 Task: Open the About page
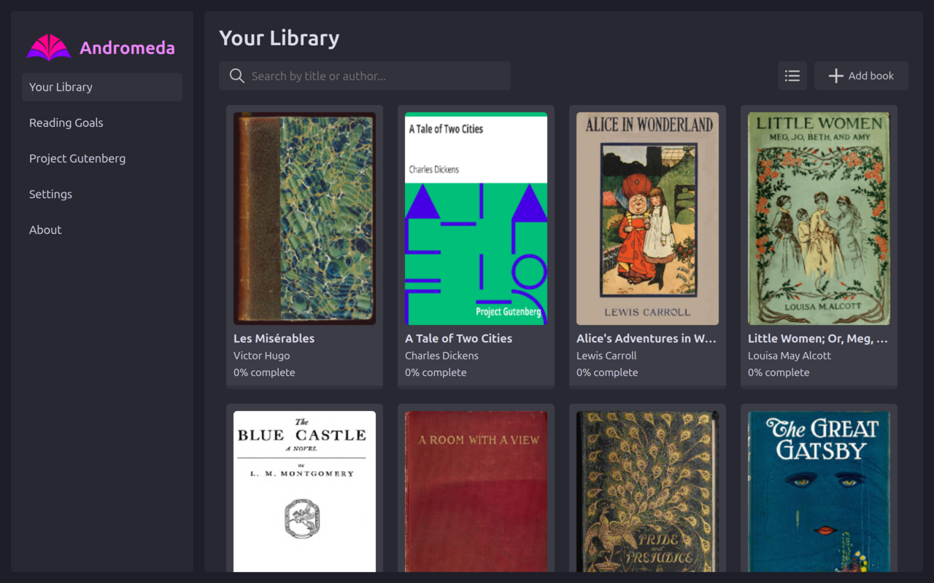tap(45, 230)
